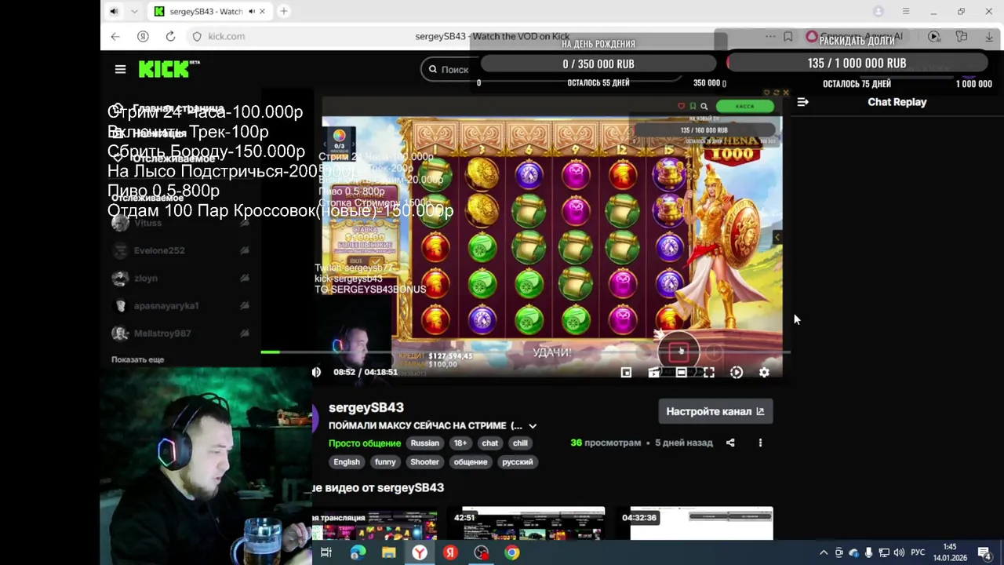
Task: Toggle the video player volume icon
Action: 316,372
